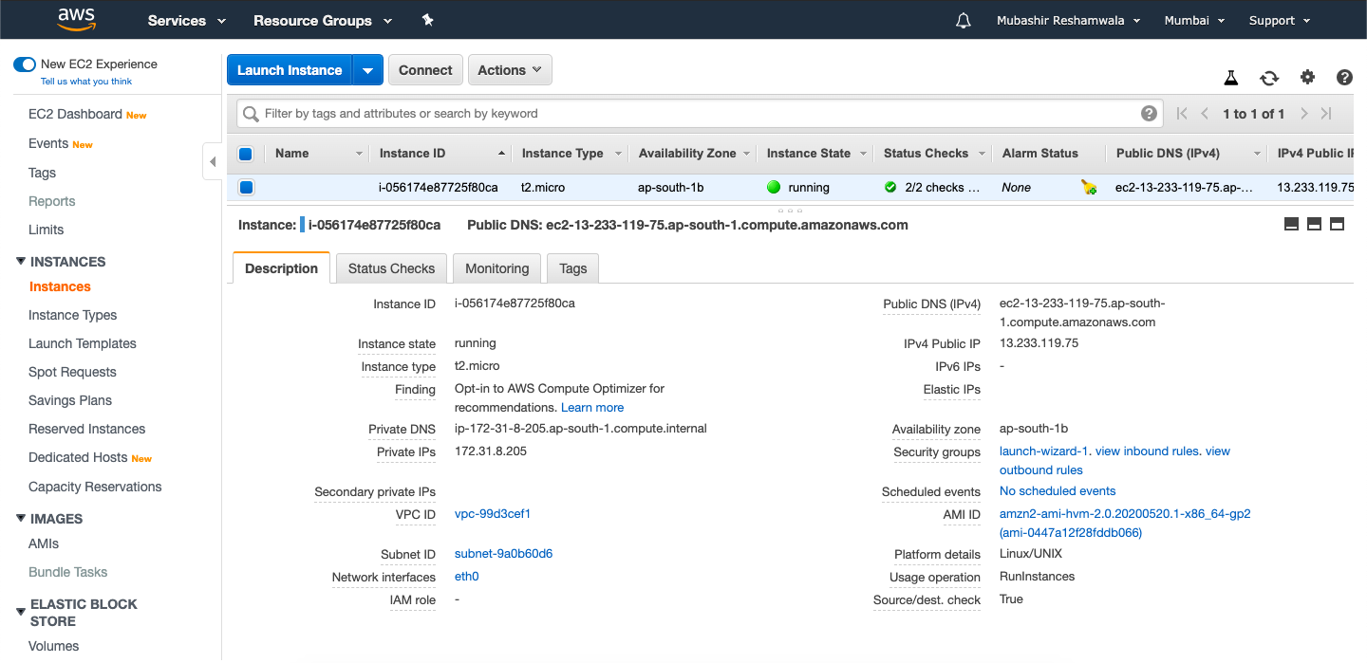Open Instance Types in the sidebar
Image resolution: width=1367 pixels, height=663 pixels.
pos(72,315)
